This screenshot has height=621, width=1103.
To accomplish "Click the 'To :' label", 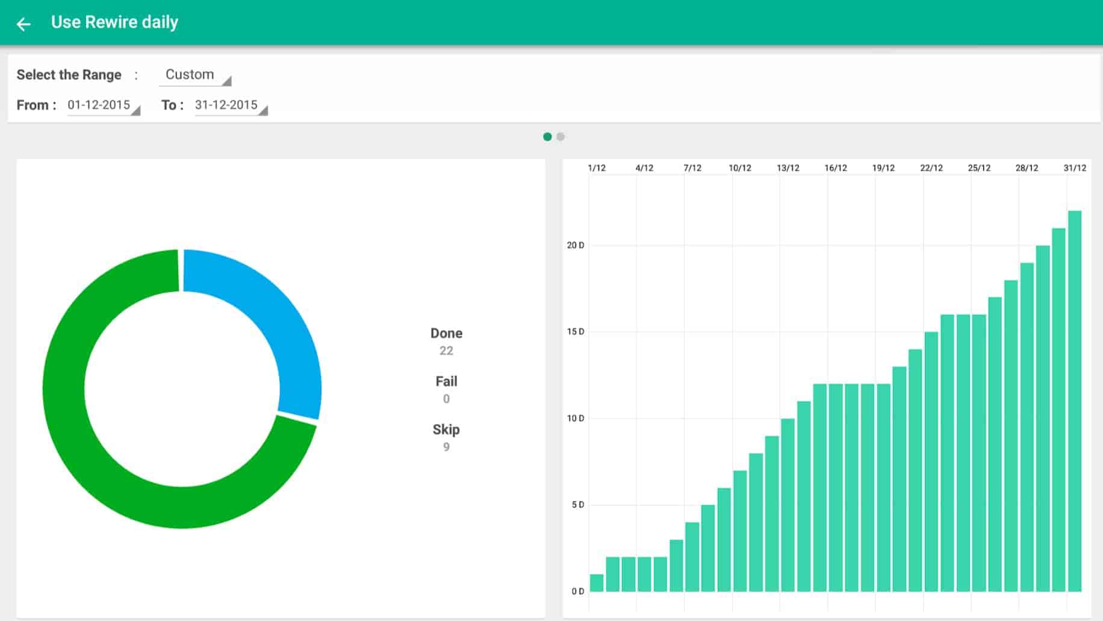I will tap(173, 105).
